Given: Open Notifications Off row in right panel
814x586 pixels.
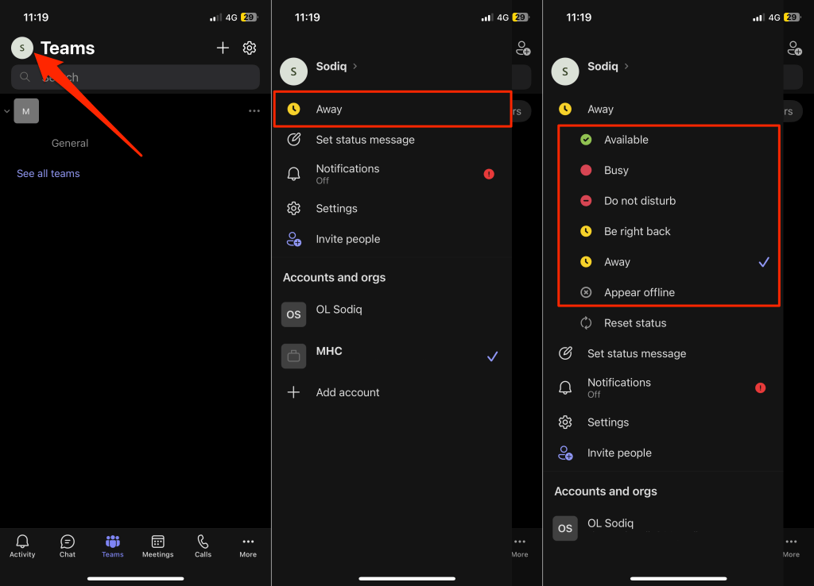Looking at the screenshot, I should [x=664, y=388].
